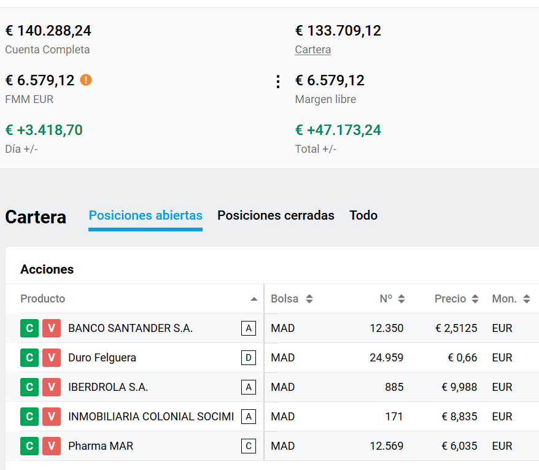This screenshot has height=470, width=539.
Task: Switch to the Todo tab
Action: point(363,215)
